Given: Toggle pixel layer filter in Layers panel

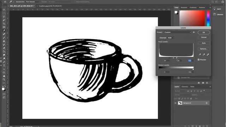Looking at the screenshot, I should (x=188, y=91).
